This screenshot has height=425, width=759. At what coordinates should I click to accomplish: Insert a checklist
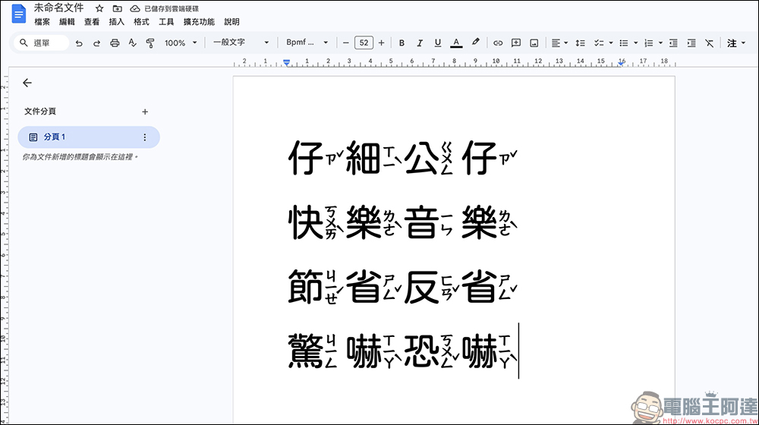pyautogui.click(x=599, y=43)
